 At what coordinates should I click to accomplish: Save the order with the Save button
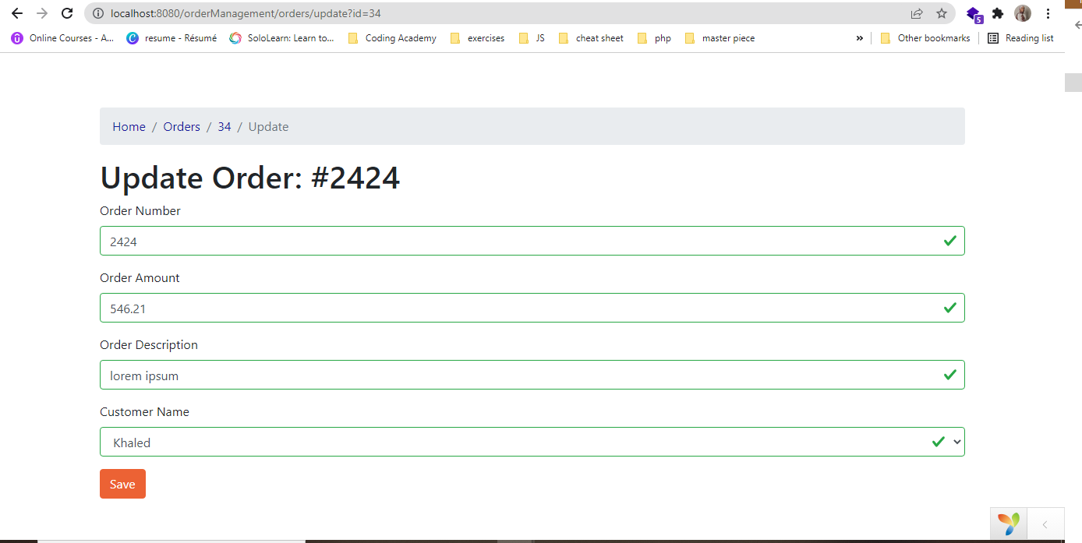coord(122,483)
